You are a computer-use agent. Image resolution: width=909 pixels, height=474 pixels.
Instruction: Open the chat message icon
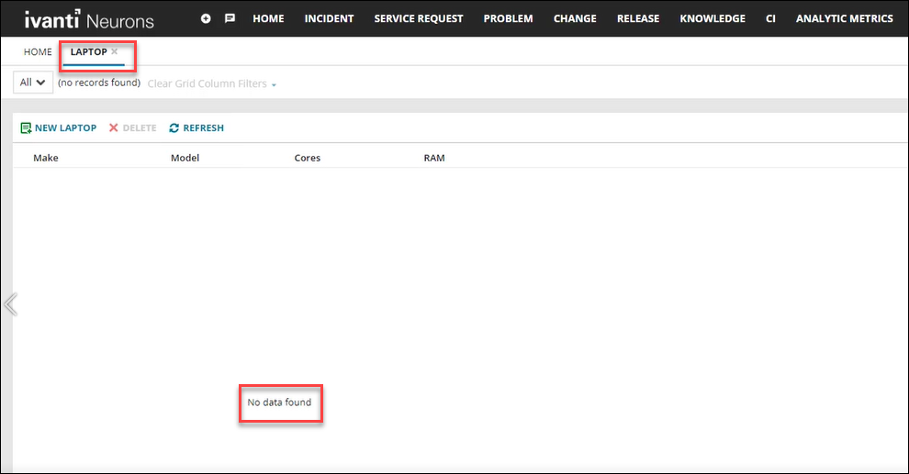pos(230,18)
